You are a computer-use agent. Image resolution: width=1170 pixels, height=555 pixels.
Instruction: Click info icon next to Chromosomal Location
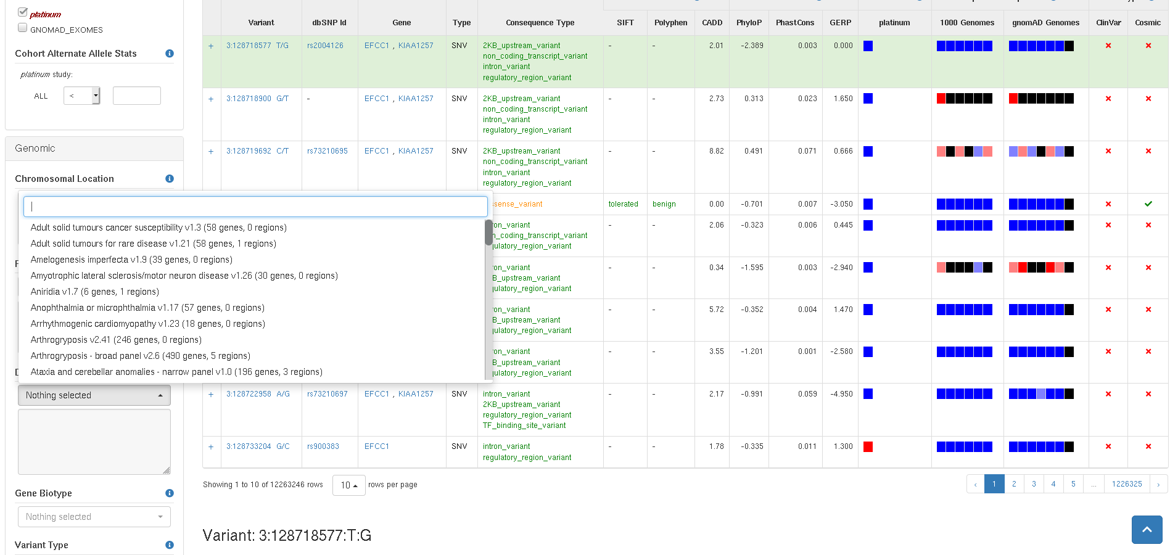pos(170,179)
